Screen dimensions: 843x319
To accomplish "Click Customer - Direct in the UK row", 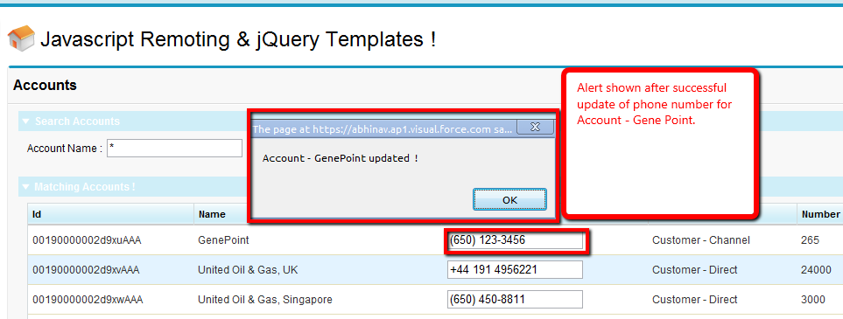I will [694, 270].
